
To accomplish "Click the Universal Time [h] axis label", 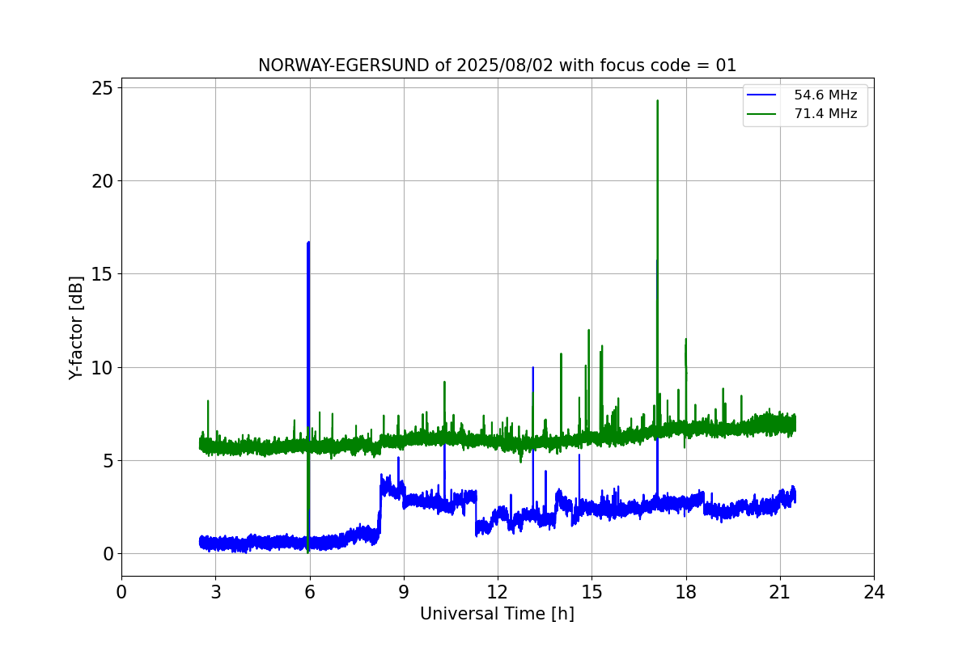I will (x=497, y=614).
